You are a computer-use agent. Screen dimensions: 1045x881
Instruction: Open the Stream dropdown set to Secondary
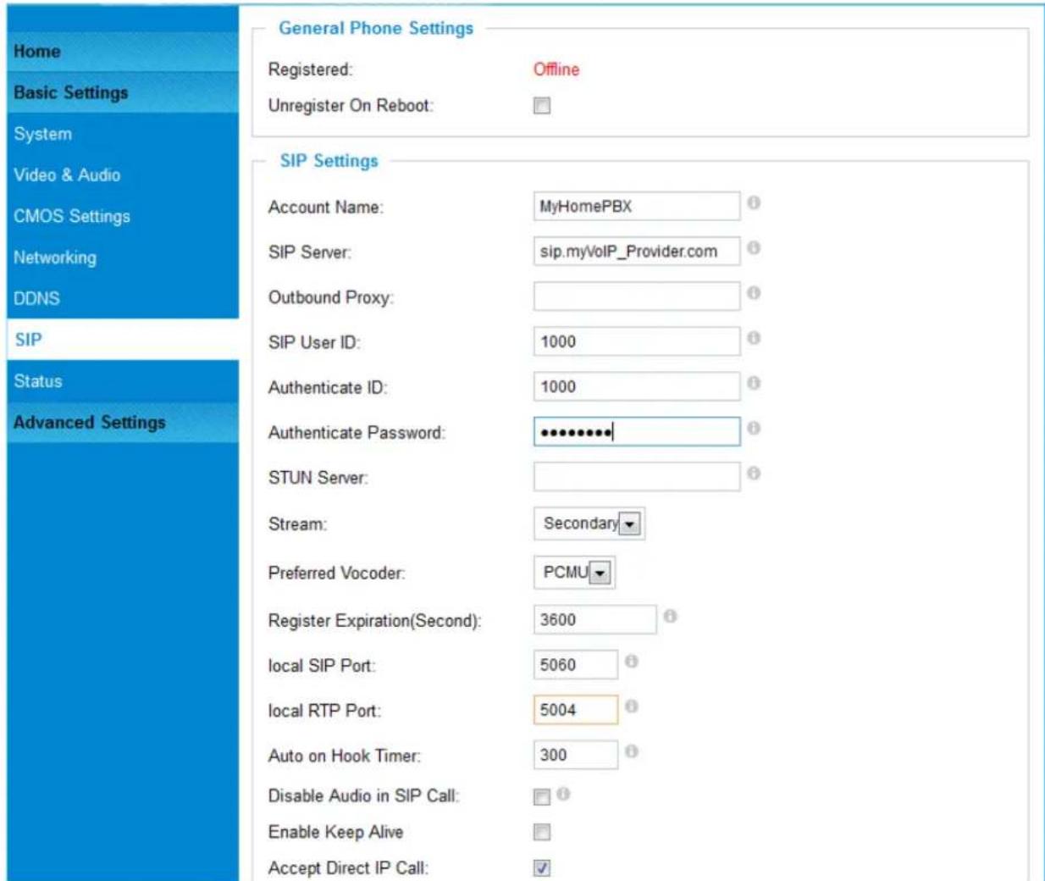click(x=589, y=524)
